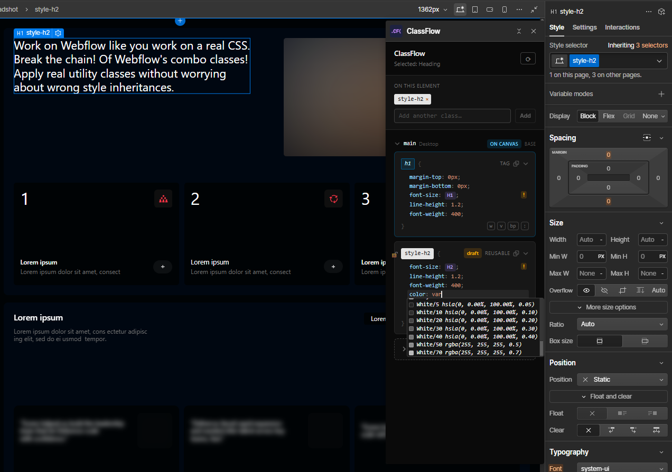Set display to Block

(588, 116)
